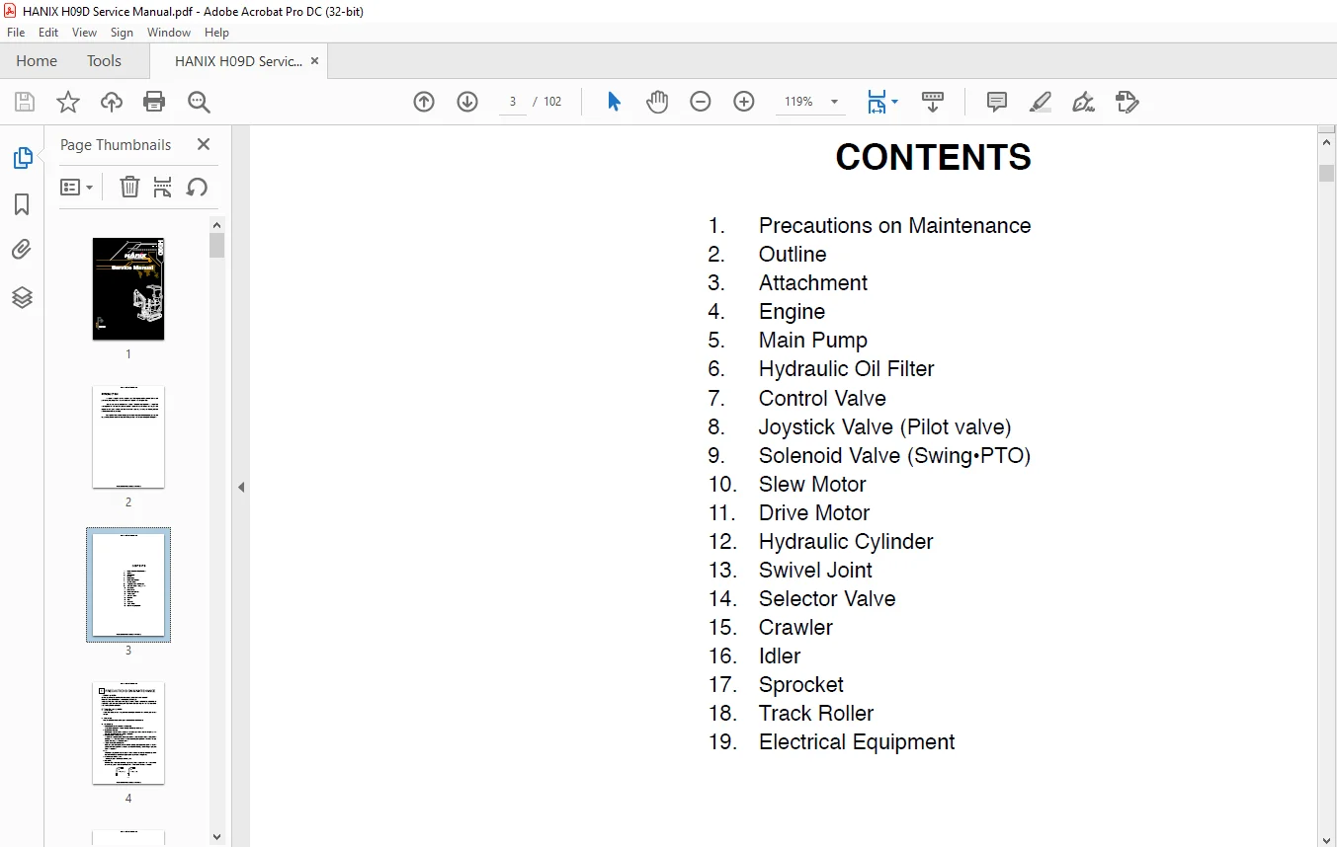Click the zoom percentage field
Screen dimensions: 1337x847
click(x=798, y=102)
